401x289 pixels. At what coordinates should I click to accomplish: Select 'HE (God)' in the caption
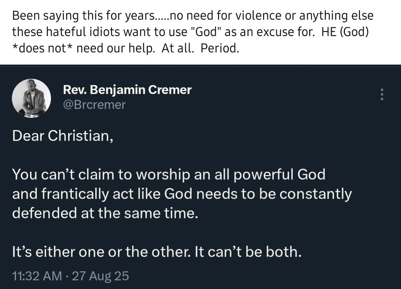click(345, 32)
